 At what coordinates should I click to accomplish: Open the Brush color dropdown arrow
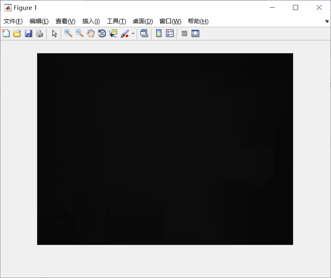(133, 33)
